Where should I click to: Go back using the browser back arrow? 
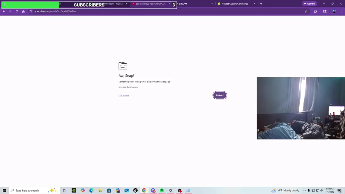pyautogui.click(x=4, y=11)
